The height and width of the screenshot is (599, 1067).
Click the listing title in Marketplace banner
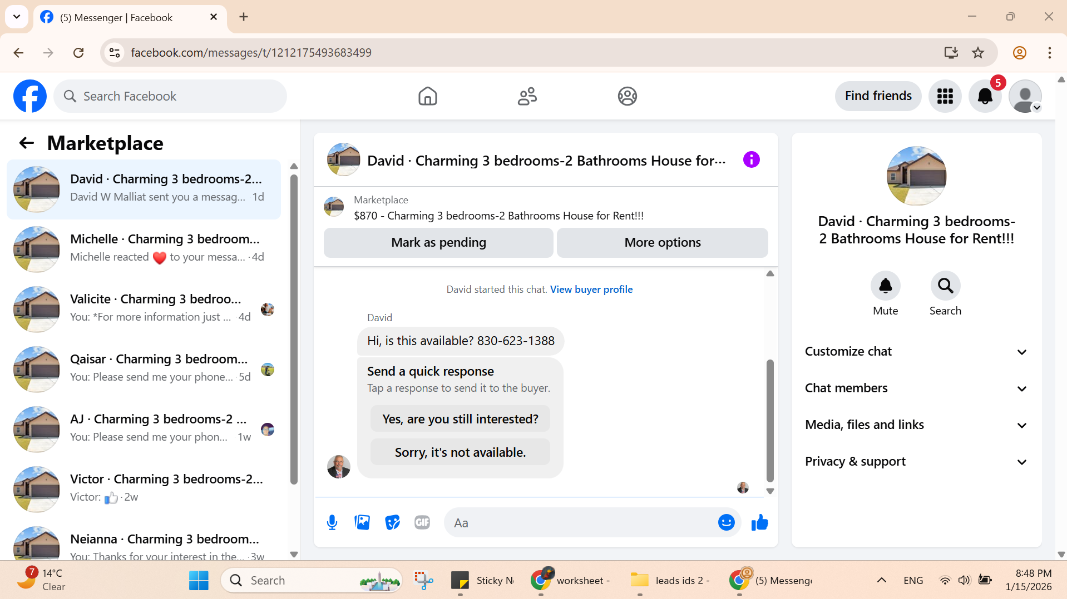(498, 216)
